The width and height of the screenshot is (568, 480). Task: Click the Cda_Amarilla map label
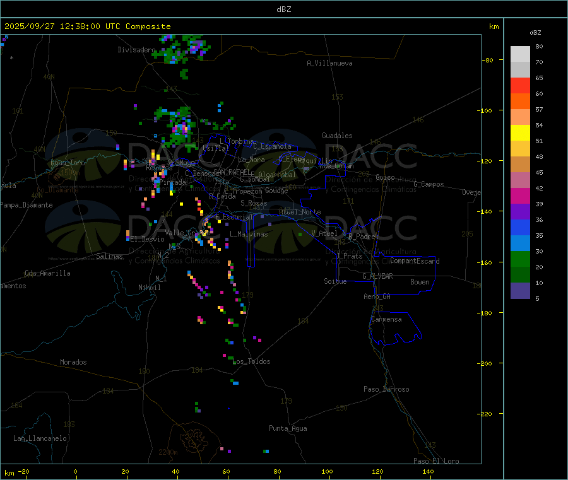point(47,273)
